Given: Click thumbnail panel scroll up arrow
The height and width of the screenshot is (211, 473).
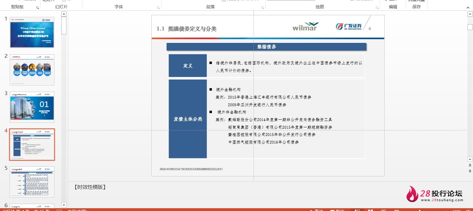Looking at the screenshot, I should (64, 14).
